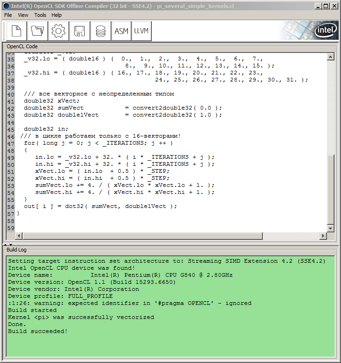Click 'Build succeeded!' in the build log
This screenshot has width=341, height=363.
coord(38,331)
